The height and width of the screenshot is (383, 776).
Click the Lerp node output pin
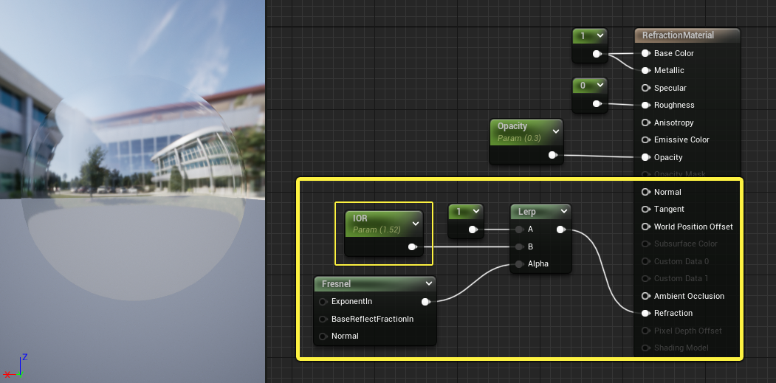(x=561, y=230)
